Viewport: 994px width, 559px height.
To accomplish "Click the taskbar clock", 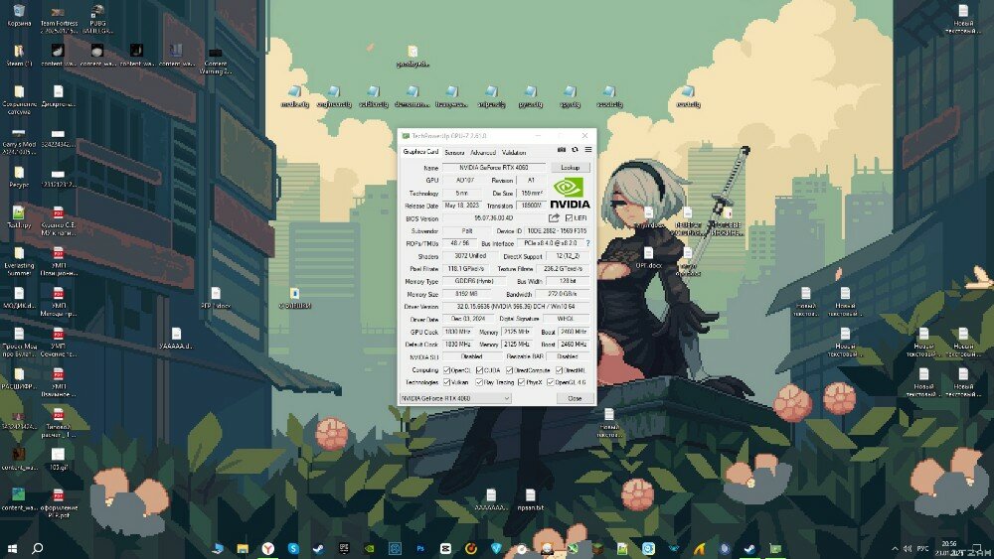I will [x=949, y=548].
